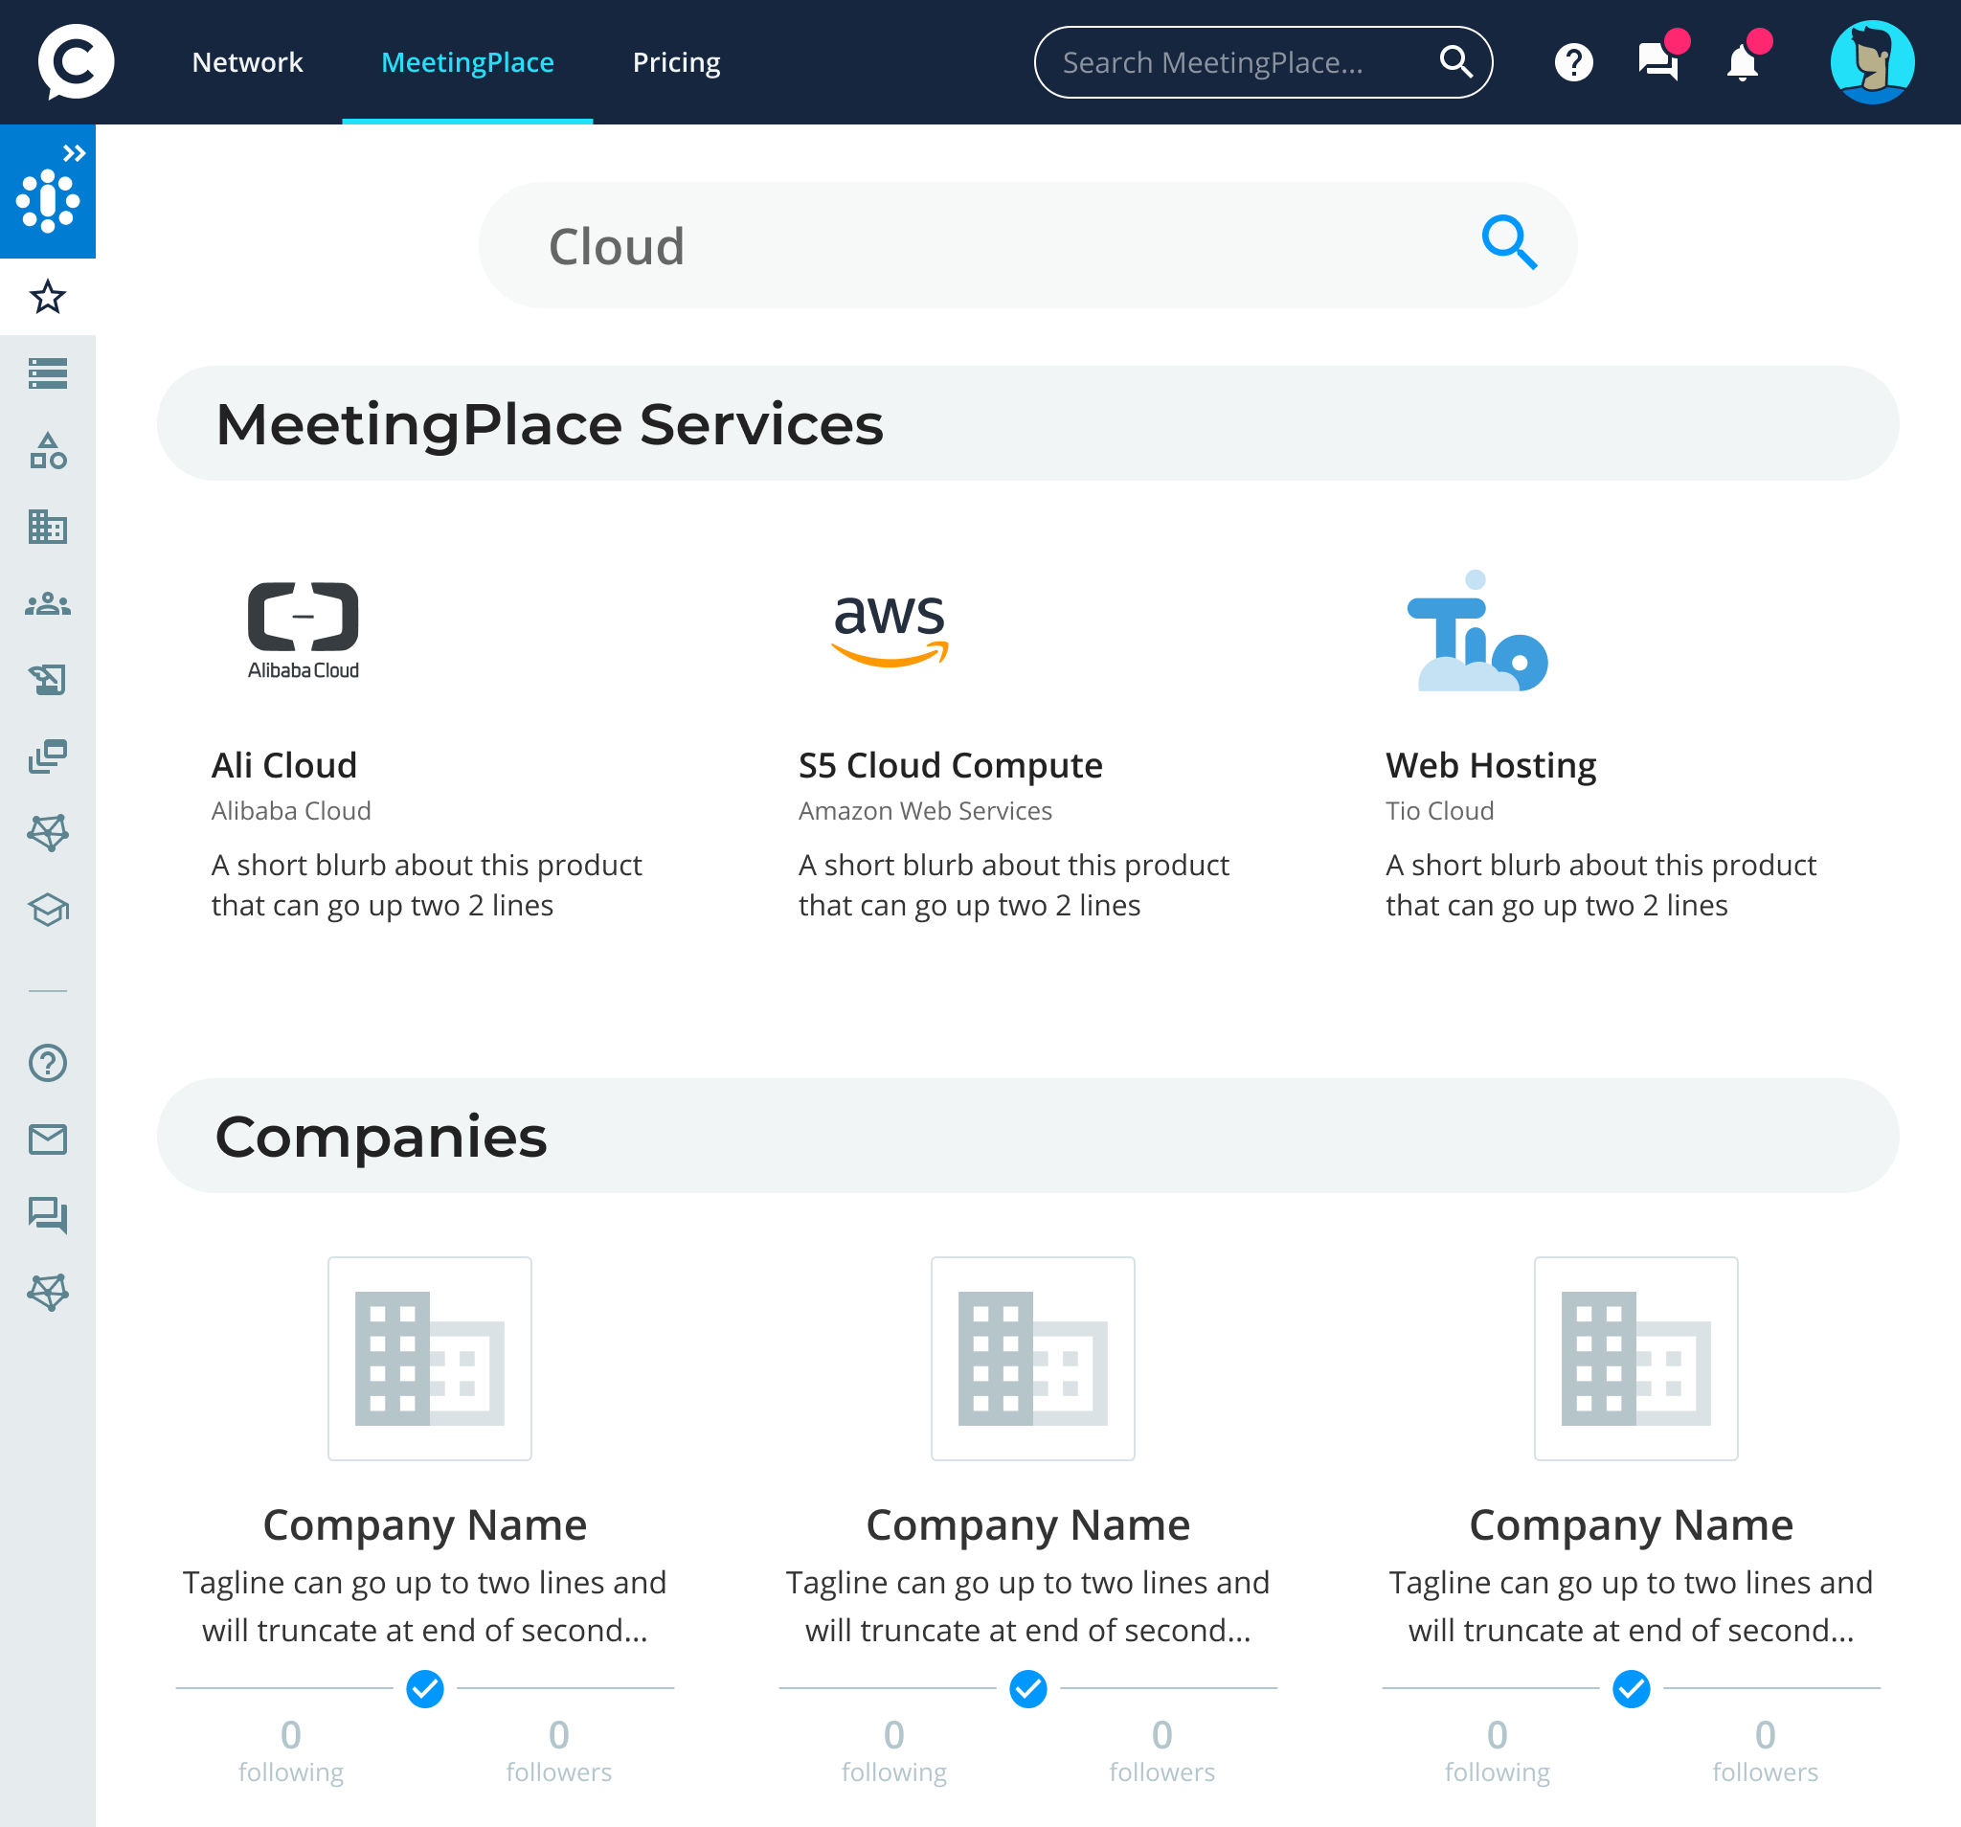
Task: Click the first card's Company Name
Action: (x=425, y=1526)
